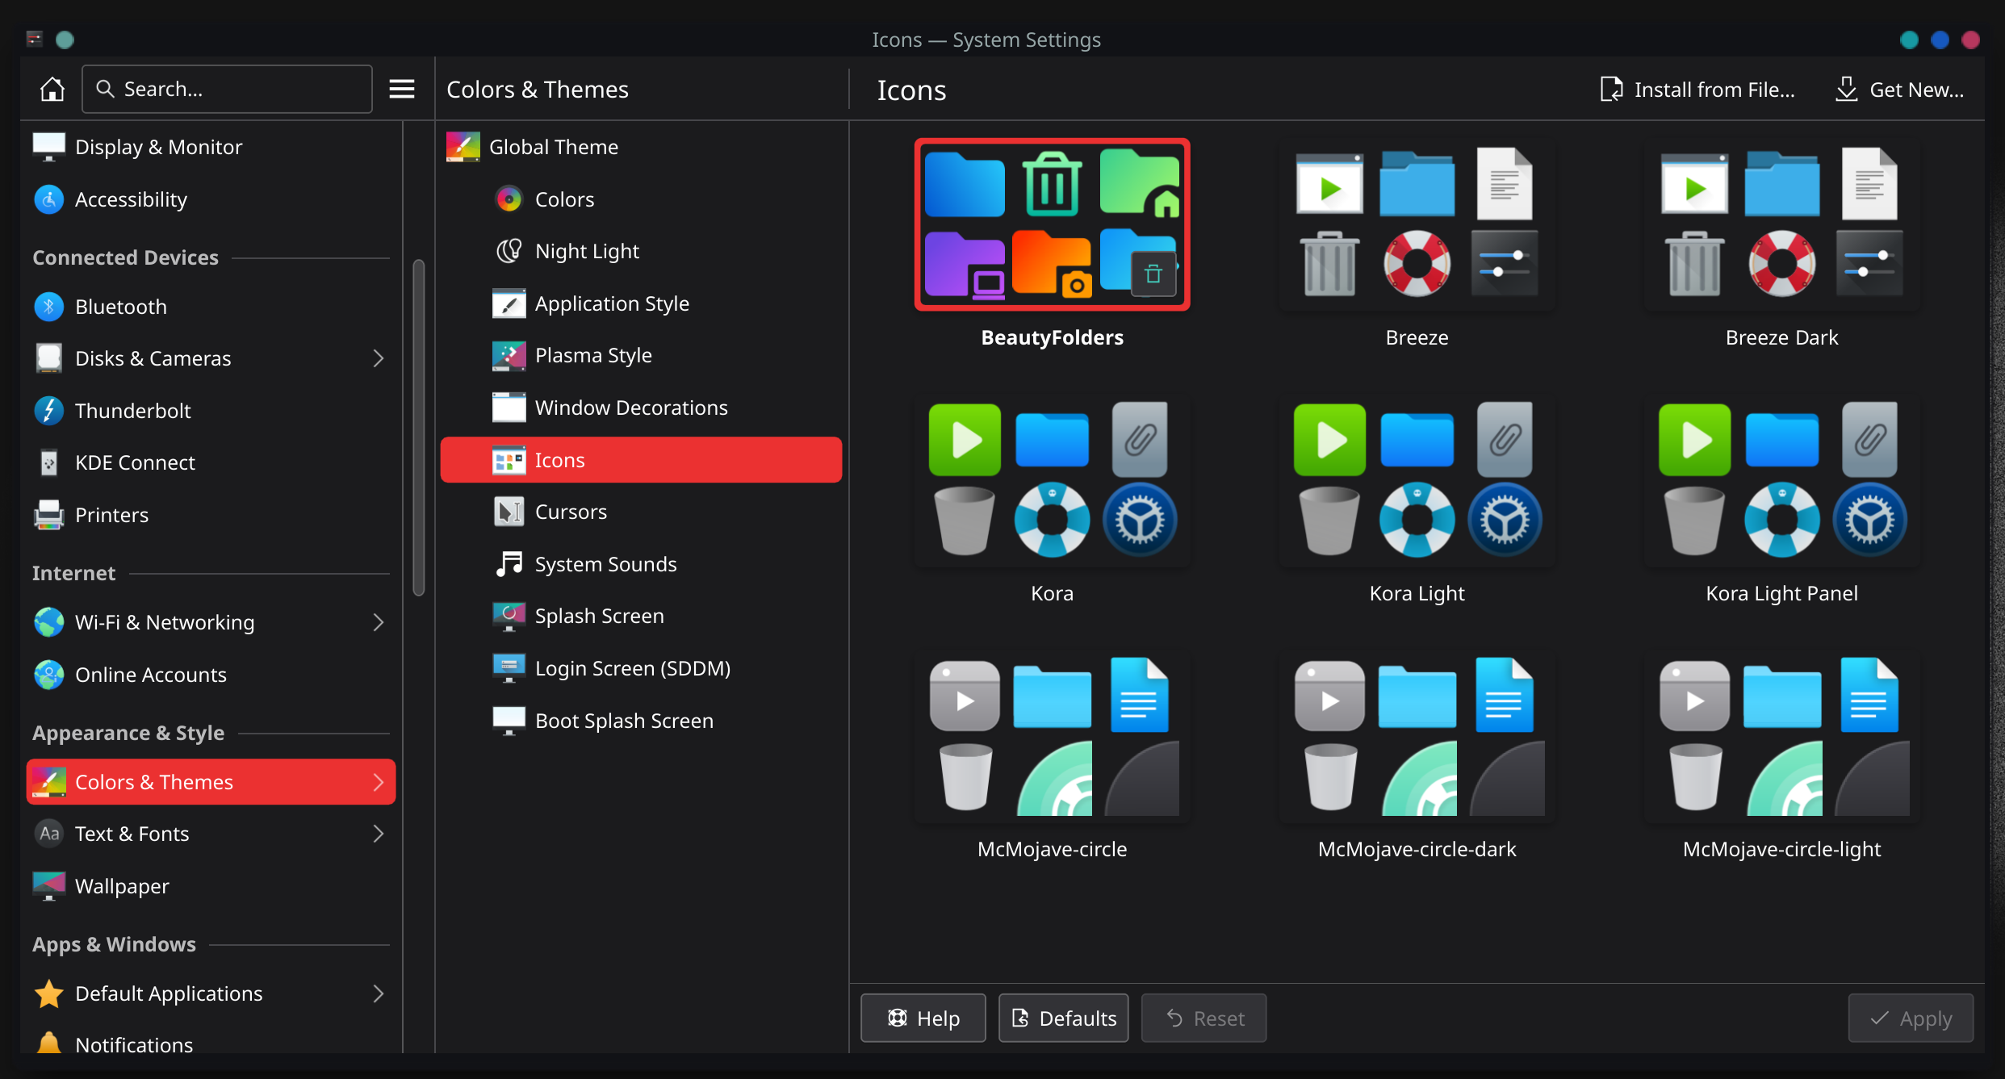Click the home button above the sidebar

[52, 89]
